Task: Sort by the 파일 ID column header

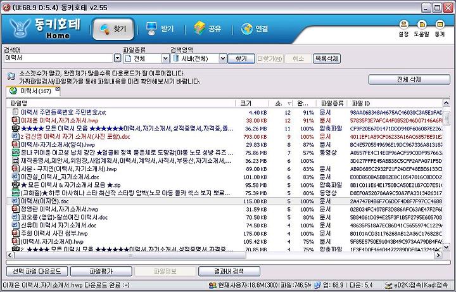Action: [x=395, y=103]
